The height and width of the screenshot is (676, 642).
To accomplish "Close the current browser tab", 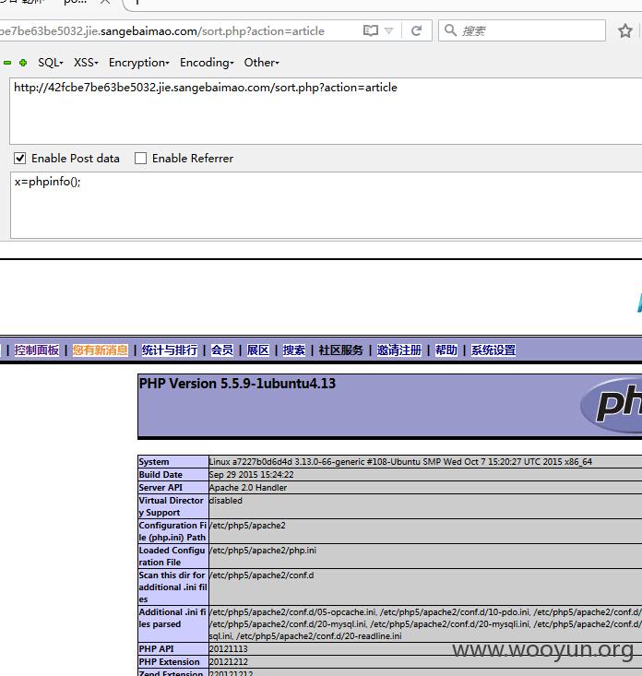I will (105, 2).
